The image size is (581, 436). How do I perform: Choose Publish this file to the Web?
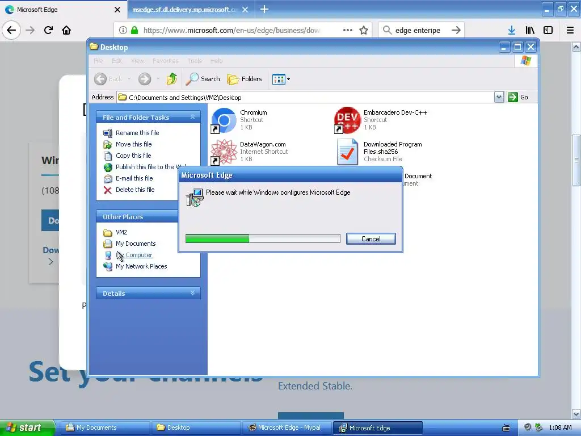(146, 167)
